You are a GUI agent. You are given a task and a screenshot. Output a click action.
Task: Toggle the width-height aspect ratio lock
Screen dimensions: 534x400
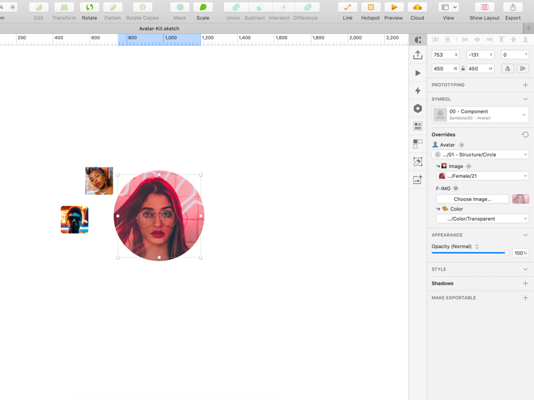coord(463,69)
